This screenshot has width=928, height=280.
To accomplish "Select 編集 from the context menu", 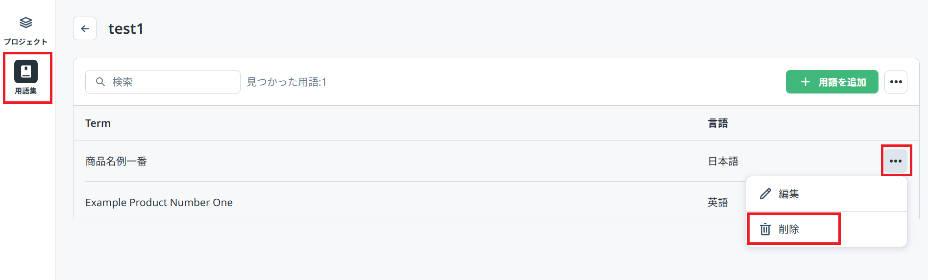I will coord(789,194).
